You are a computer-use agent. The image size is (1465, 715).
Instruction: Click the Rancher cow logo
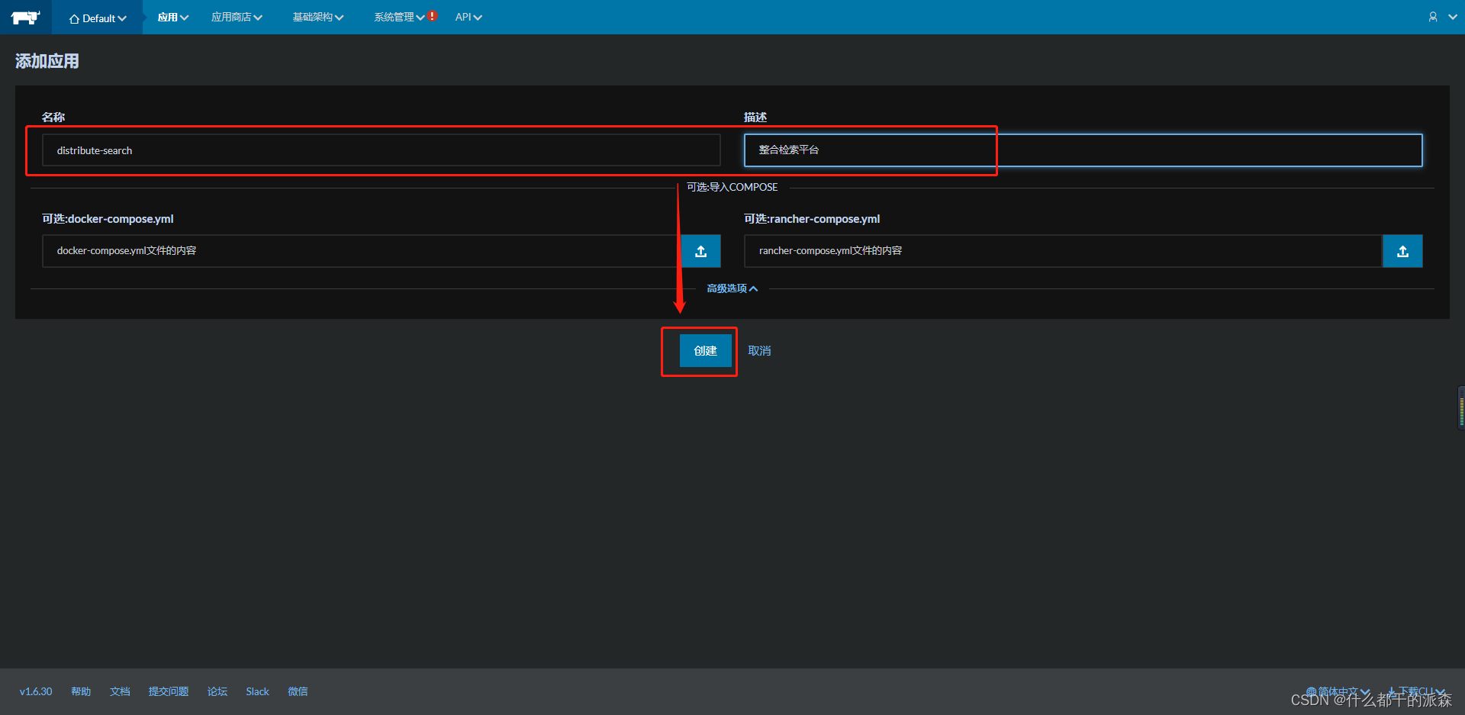[x=25, y=17]
